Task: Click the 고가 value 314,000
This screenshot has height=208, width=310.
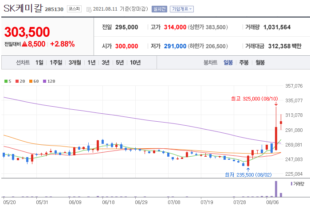Action: pos(175,27)
